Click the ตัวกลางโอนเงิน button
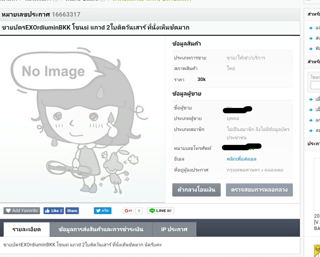 [196, 190]
